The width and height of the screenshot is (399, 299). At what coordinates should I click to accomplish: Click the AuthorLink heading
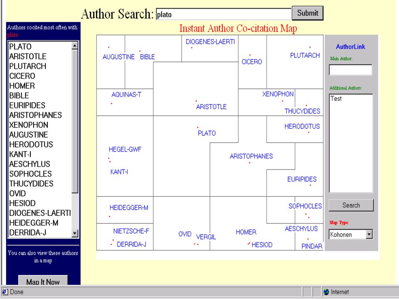pos(350,47)
